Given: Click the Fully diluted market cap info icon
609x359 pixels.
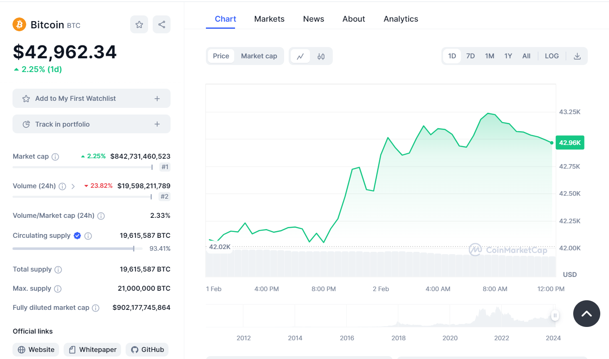Looking at the screenshot, I should pos(96,308).
